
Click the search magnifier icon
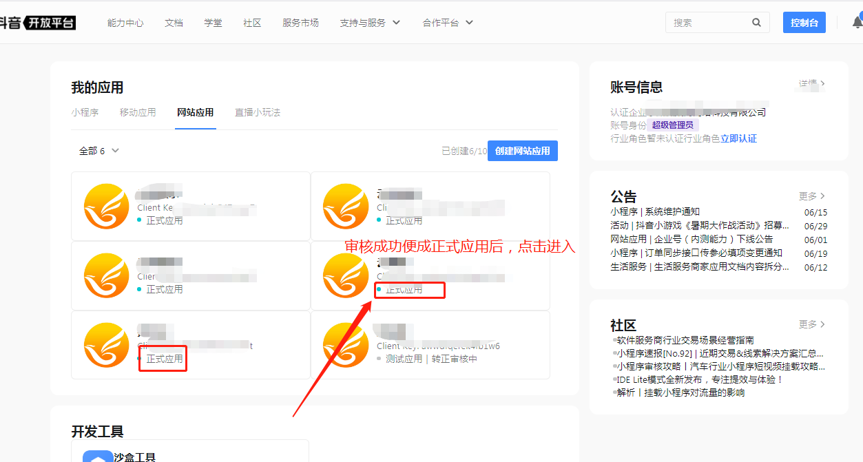point(756,22)
